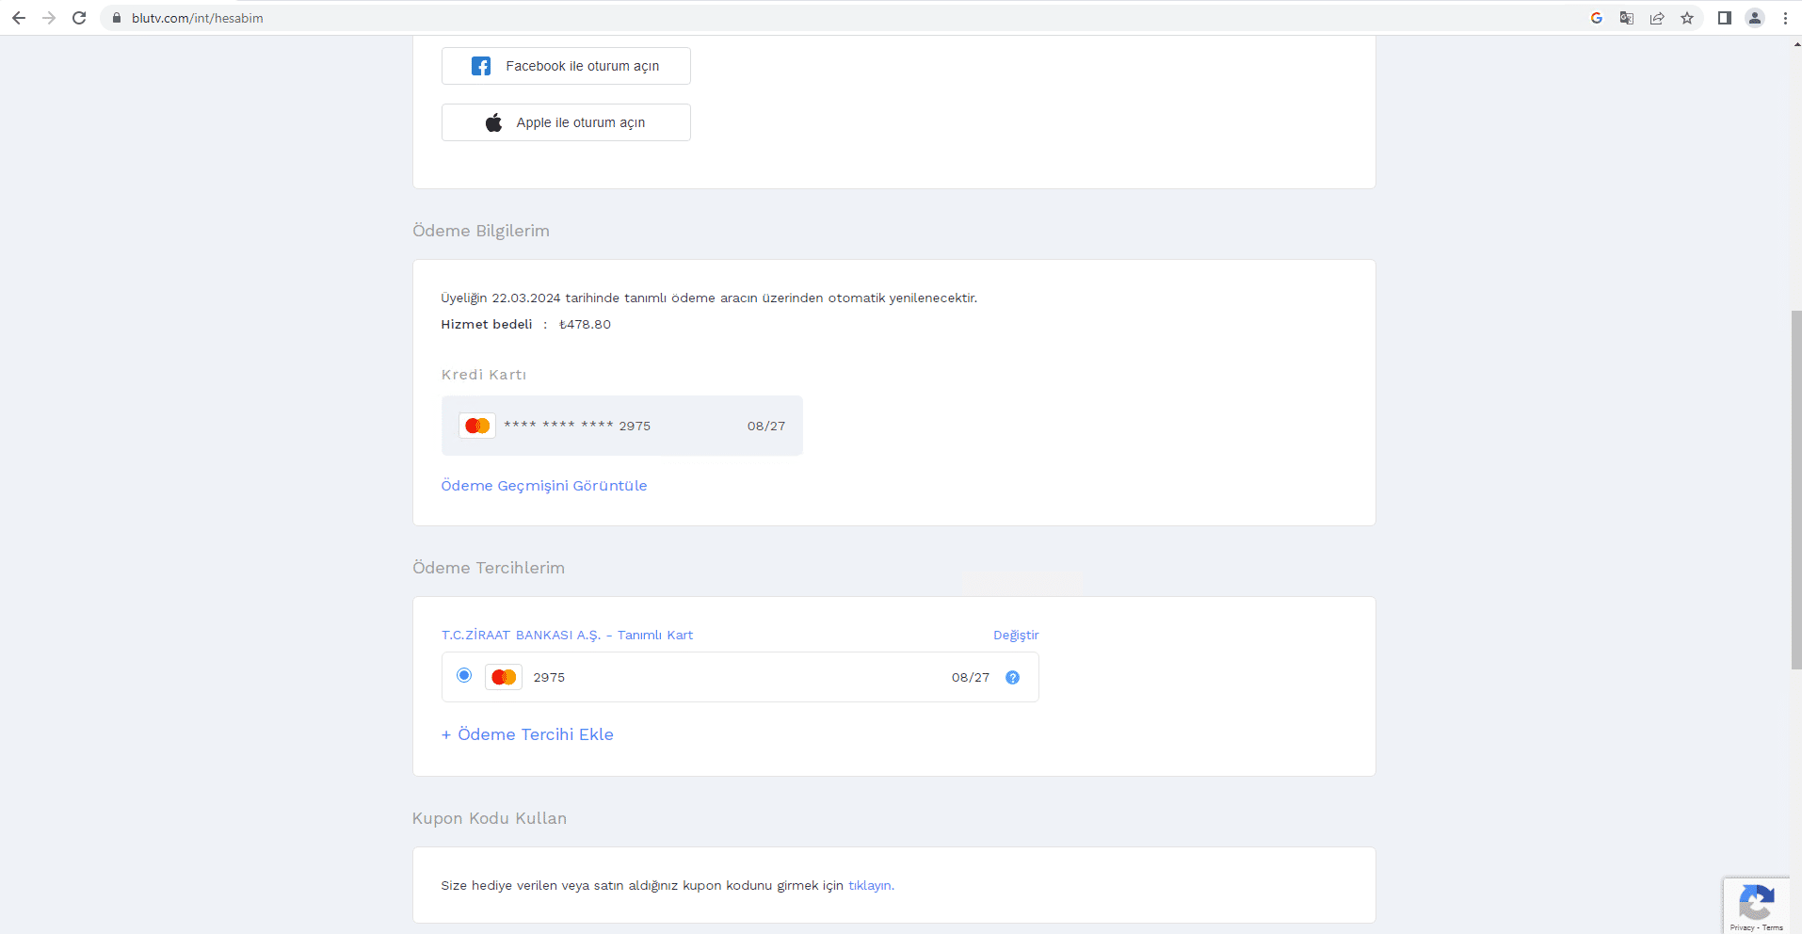Screen dimensions: 1802x934
Task: Click + Ödeme Tercihi Ekle
Action: click(527, 734)
